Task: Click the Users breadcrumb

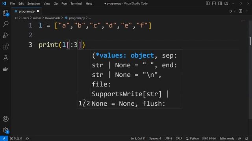Action: tap(25, 18)
